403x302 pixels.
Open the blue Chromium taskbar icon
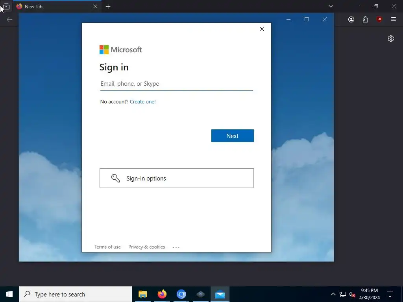(181, 294)
